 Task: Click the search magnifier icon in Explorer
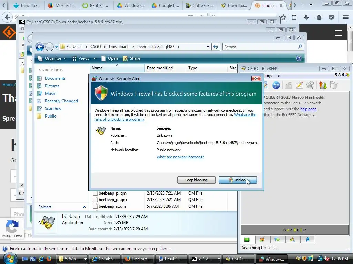coord(300,47)
